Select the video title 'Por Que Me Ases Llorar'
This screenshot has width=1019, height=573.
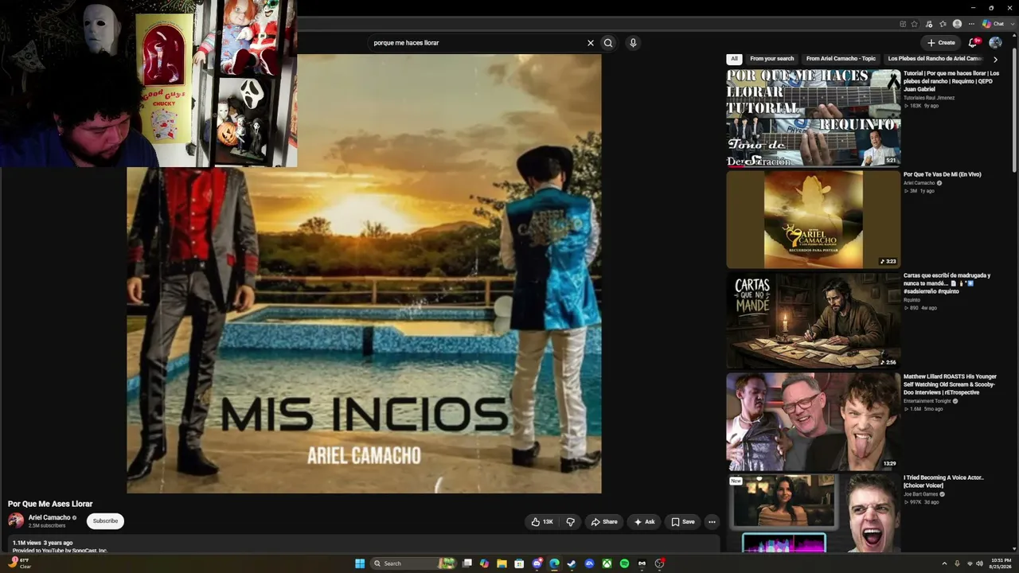[50, 504]
